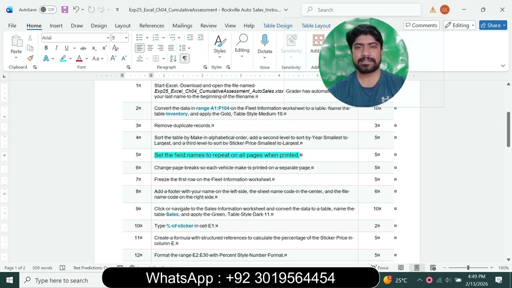Click the Windows Start button
512x288 pixels.
(x=10, y=280)
